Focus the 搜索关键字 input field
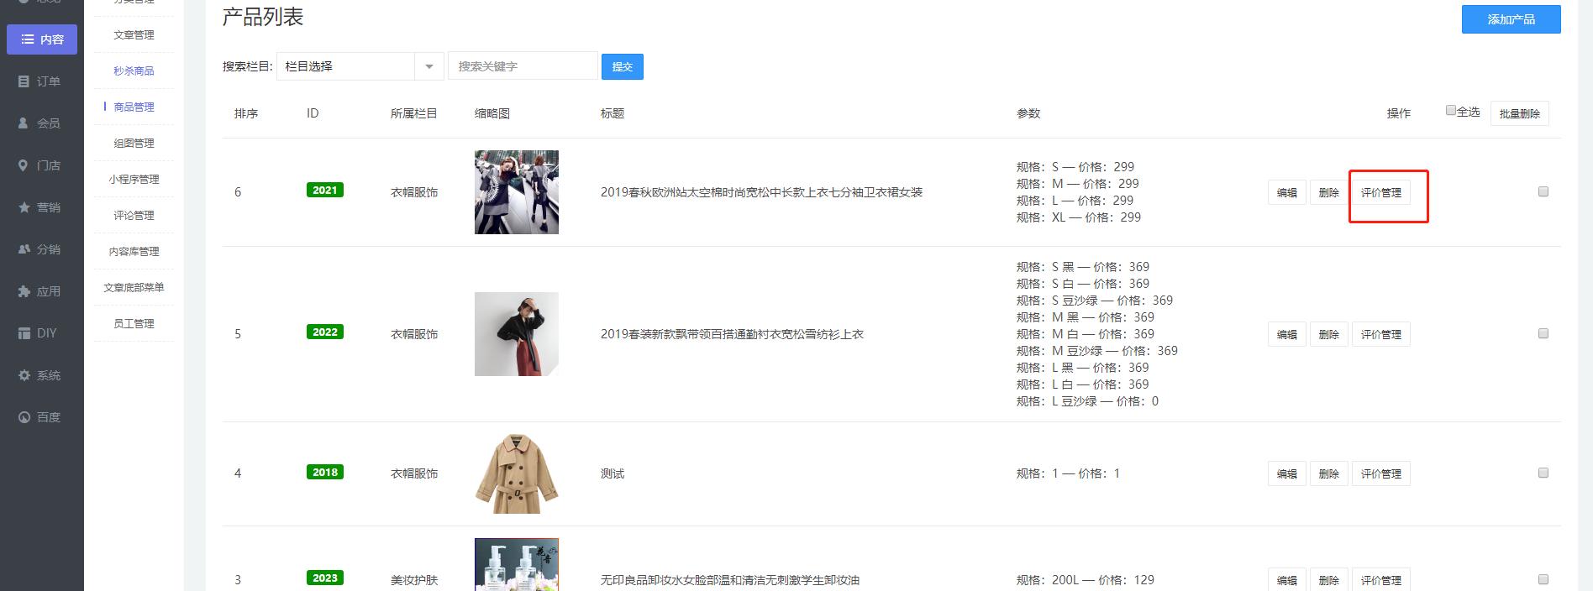1593x591 pixels. pos(523,66)
